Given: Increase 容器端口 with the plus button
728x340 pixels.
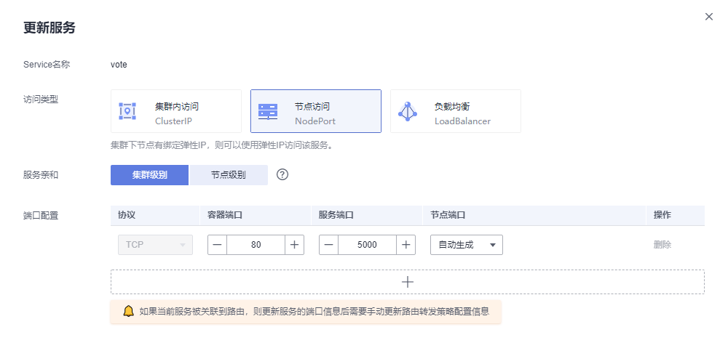Looking at the screenshot, I should click(x=294, y=245).
